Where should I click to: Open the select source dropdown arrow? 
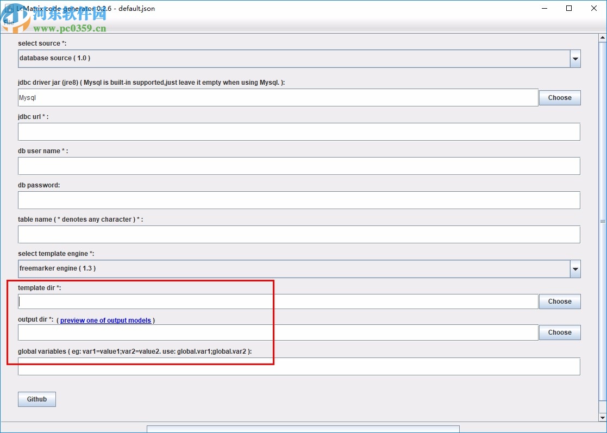[x=575, y=59]
